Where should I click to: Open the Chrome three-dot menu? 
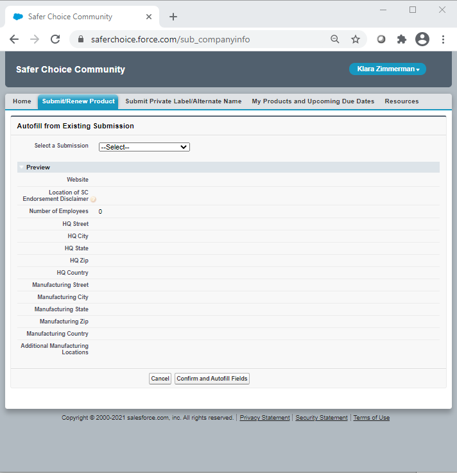pos(443,39)
